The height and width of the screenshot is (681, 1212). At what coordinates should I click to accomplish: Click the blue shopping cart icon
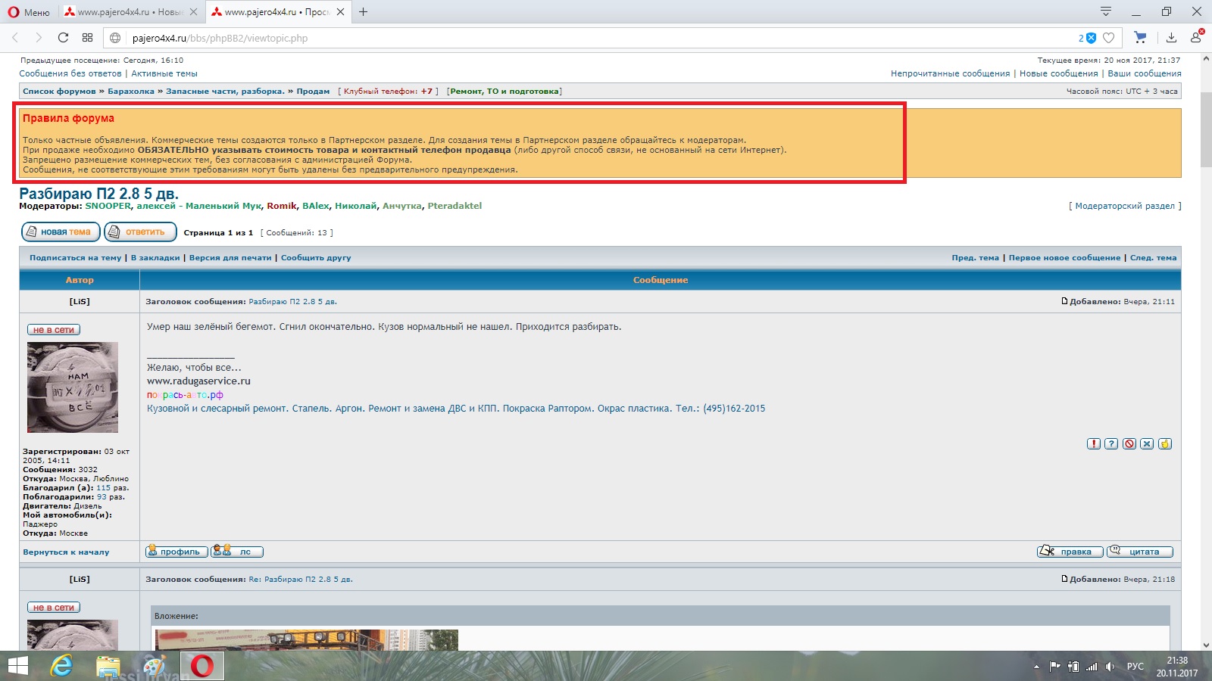point(1140,38)
